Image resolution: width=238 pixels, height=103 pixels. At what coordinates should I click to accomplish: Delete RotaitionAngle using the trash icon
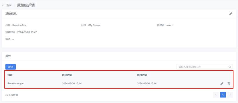(x=229, y=83)
